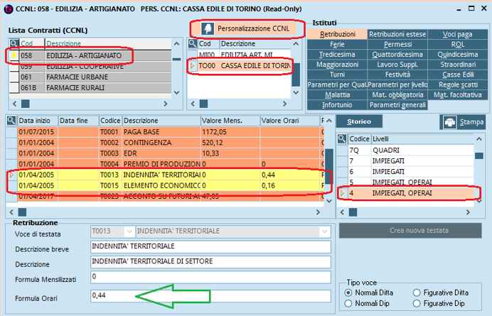This screenshot has width=492, height=316.
Task: Go to Straordinari tab
Action: pos(458,65)
